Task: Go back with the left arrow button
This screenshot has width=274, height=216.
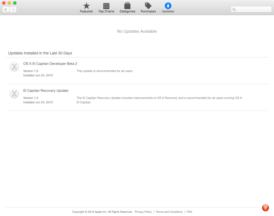Action: (6, 10)
